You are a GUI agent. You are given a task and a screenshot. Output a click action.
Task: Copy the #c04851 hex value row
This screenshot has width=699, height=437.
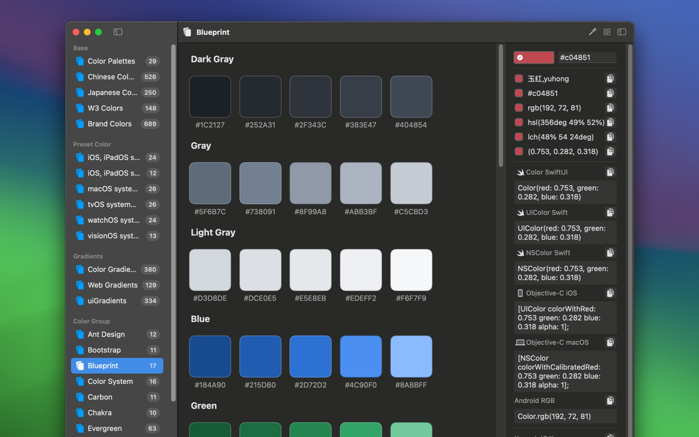coord(611,93)
